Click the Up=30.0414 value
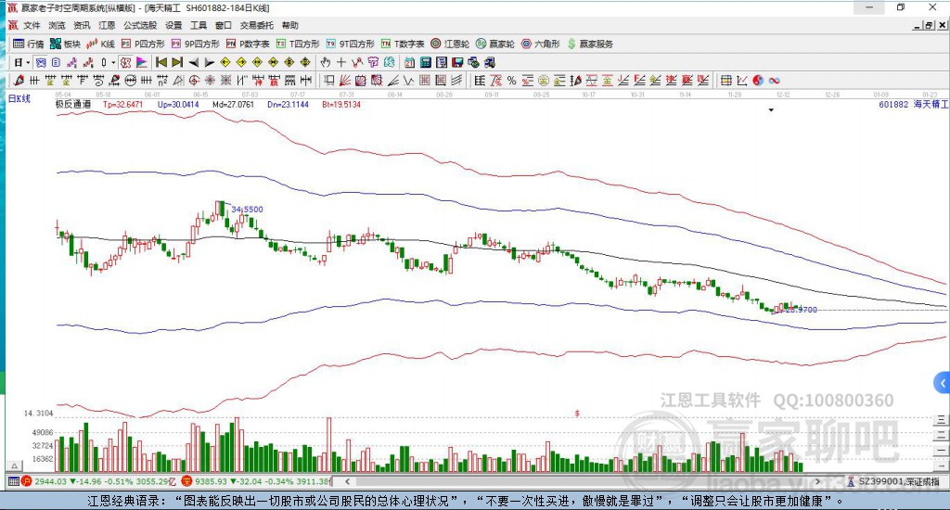Viewport: 950px width, 510px height. pyautogui.click(x=178, y=105)
